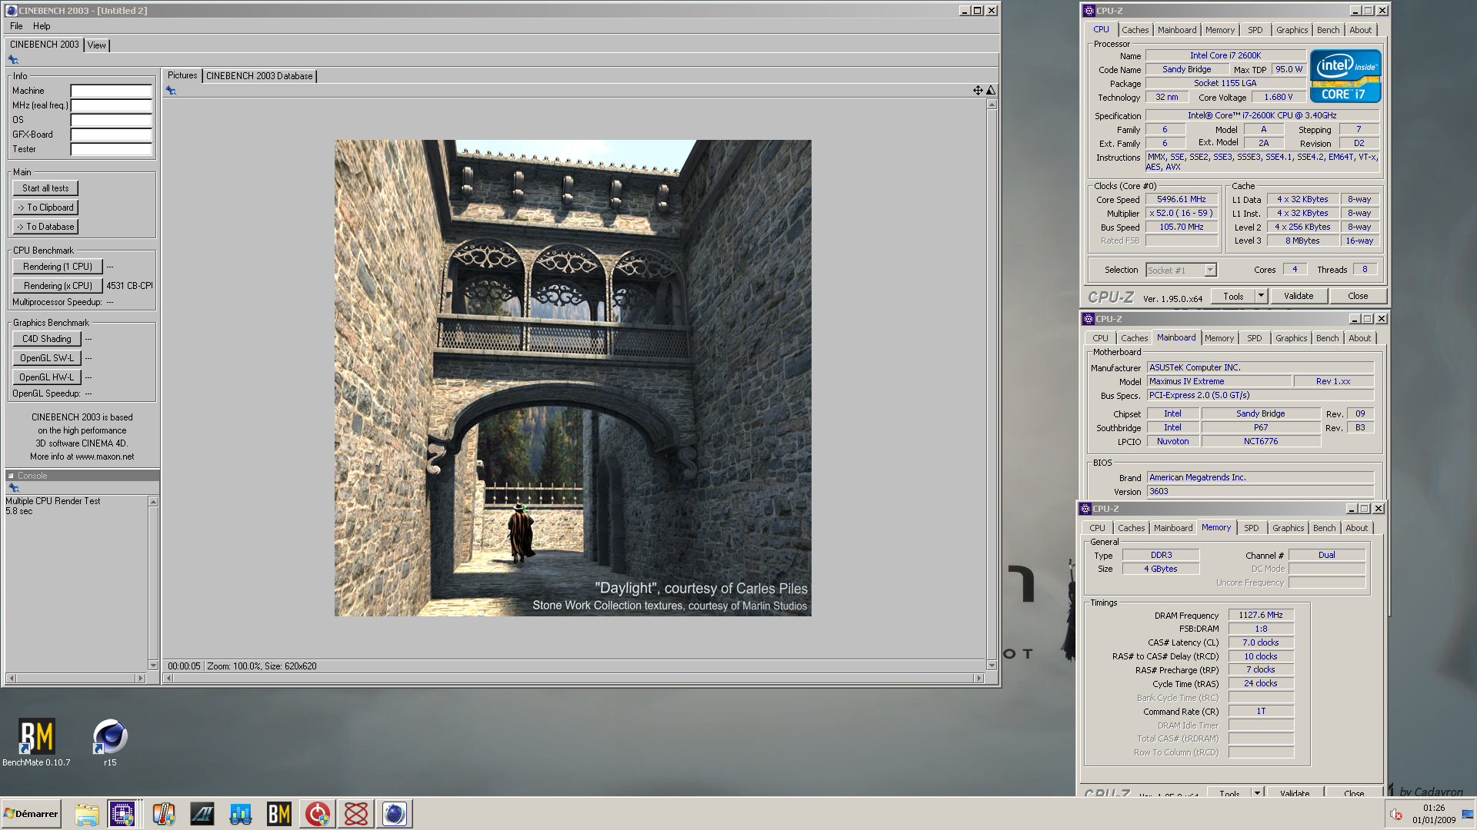
Task: Click the CINEBENCH title bar application icon
Action: point(11,10)
